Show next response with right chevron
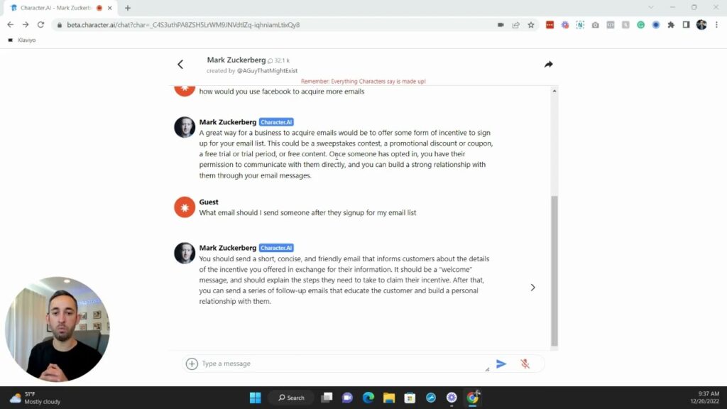Screen dimensions: 727x409 (x=532, y=288)
